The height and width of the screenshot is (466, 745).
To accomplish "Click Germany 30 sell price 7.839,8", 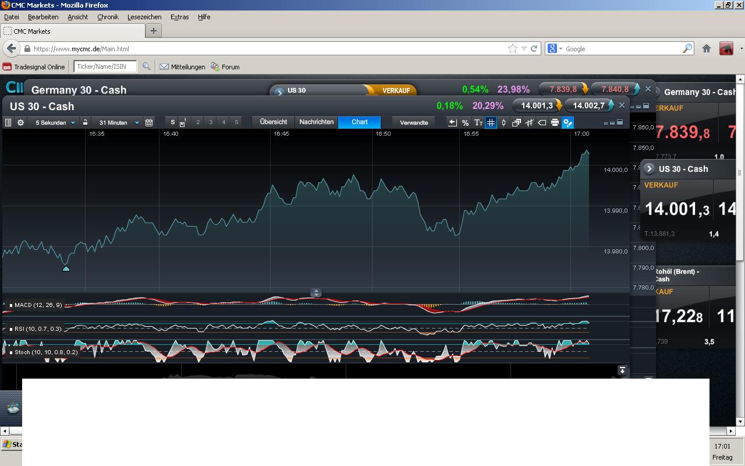I will click(x=563, y=89).
